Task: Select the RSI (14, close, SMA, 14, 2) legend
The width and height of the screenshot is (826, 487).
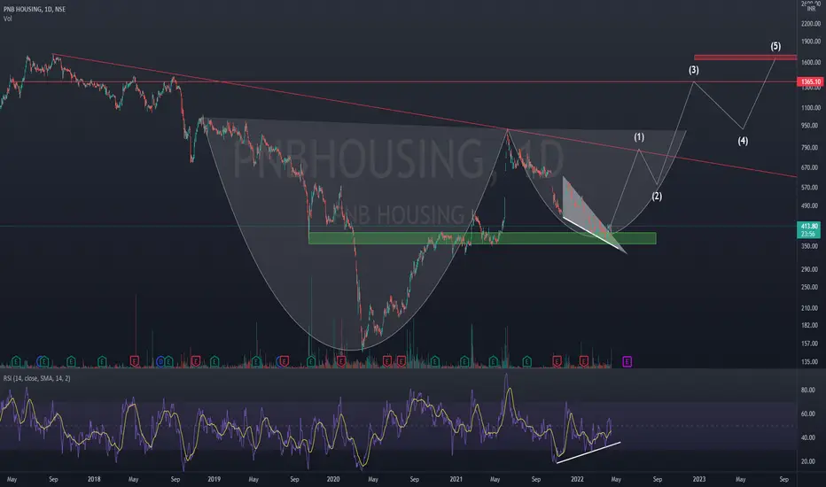Action: 37,378
